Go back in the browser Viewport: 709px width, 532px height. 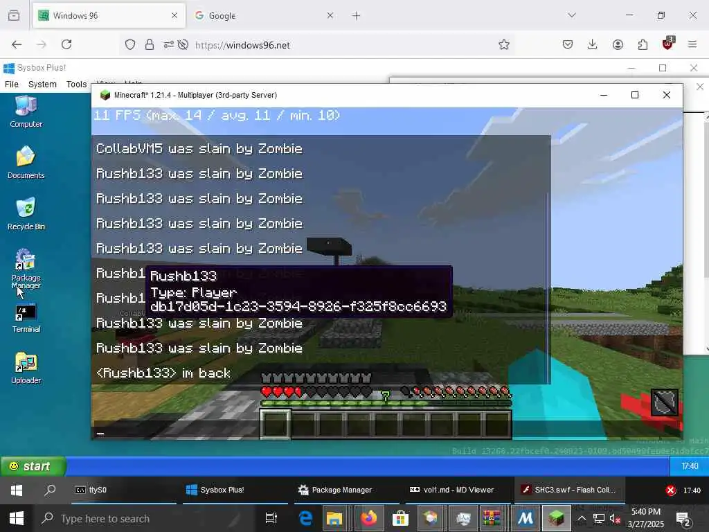pos(17,44)
